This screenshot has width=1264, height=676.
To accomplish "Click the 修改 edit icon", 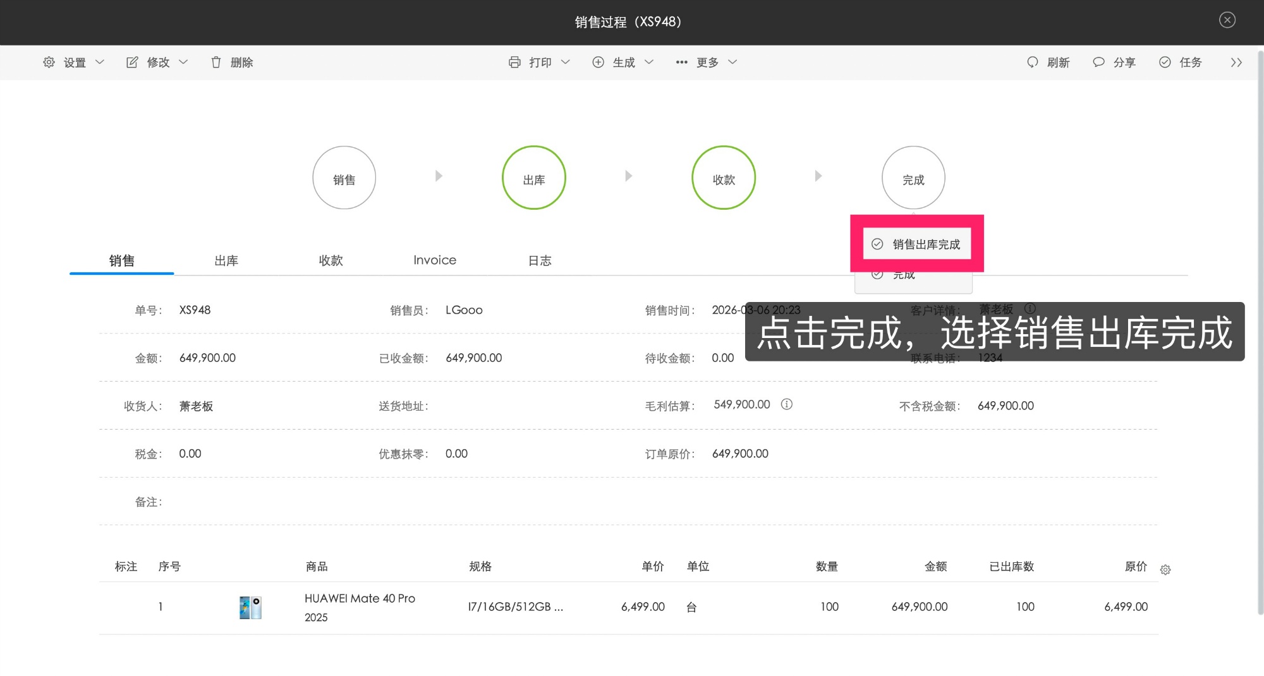I will click(x=132, y=62).
